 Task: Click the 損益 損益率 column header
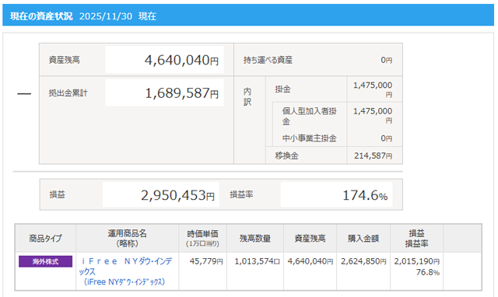click(x=416, y=238)
